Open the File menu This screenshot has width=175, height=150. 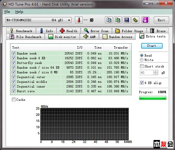click(x=7, y=12)
